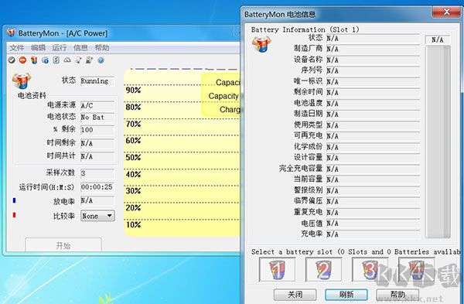Click the 电池状态 No Bat field
Viewport: 464px width, 304px height.
(97, 118)
